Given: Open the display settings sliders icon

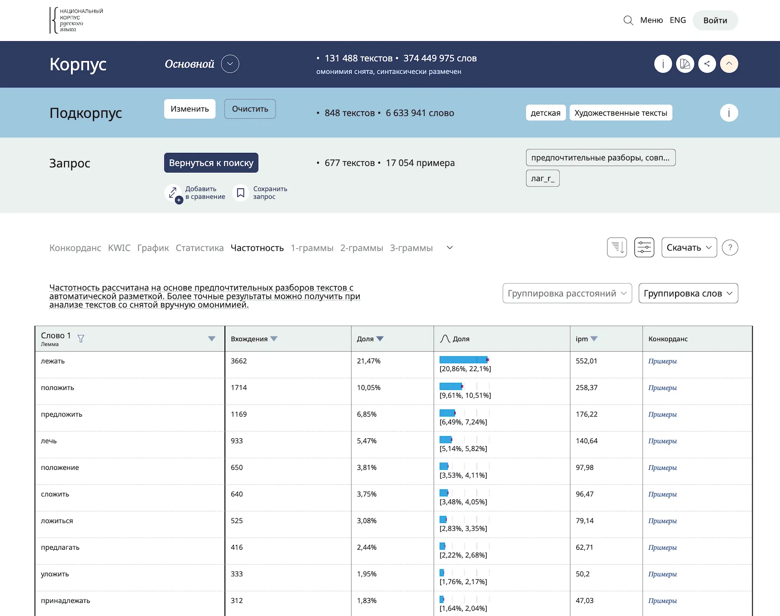Looking at the screenshot, I should 644,248.
